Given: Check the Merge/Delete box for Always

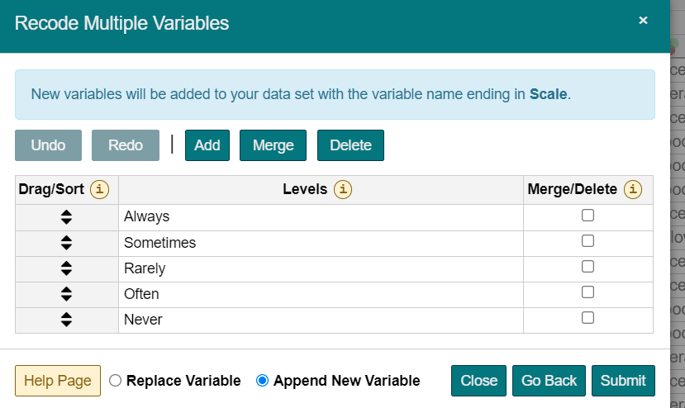Looking at the screenshot, I should coord(587,216).
